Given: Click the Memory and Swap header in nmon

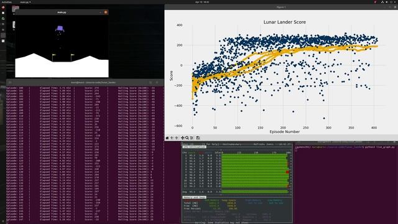Looking at the screenshot, I should pos(195,197).
